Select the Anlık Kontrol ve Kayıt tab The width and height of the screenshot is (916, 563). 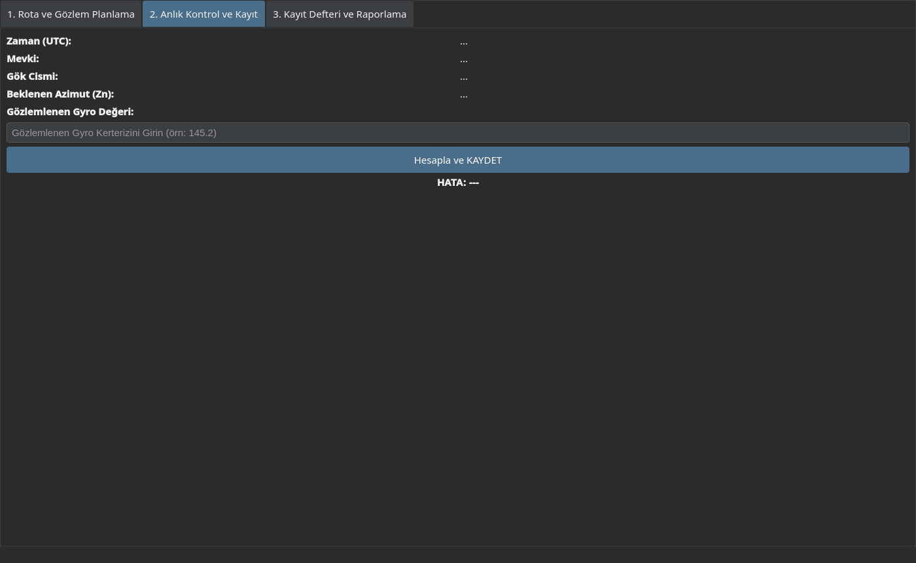[x=203, y=14]
